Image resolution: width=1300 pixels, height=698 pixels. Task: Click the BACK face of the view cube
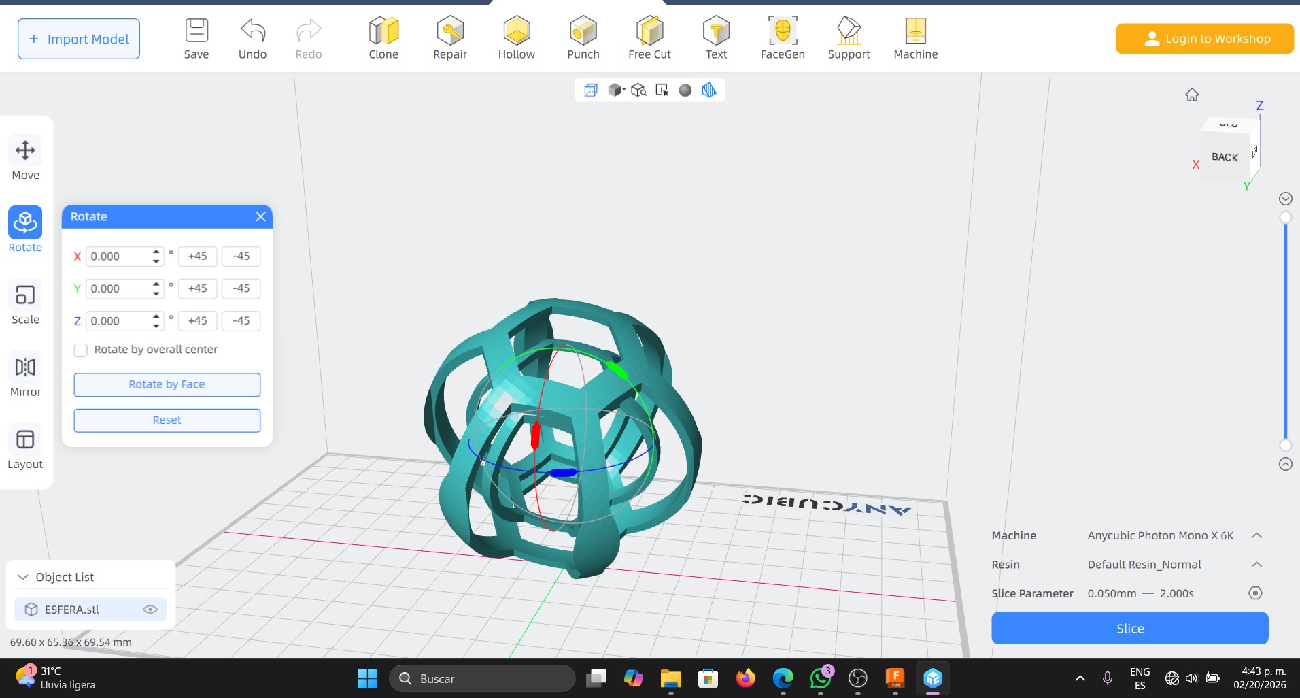point(1225,157)
